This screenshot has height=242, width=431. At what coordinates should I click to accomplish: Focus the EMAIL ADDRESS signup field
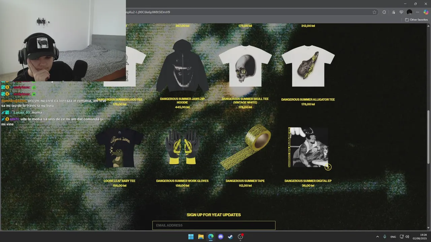point(214,225)
